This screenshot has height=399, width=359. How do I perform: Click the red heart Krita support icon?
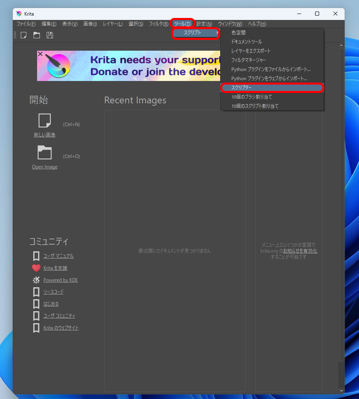[36, 268]
